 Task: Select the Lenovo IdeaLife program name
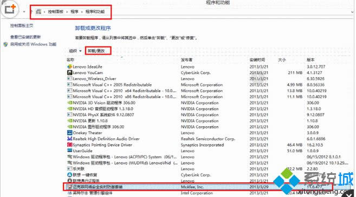88,67
